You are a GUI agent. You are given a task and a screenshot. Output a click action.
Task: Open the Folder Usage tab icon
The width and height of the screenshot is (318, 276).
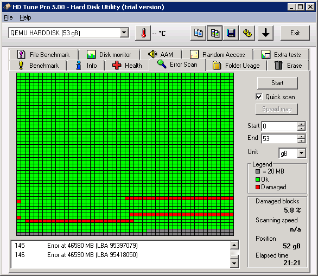point(217,66)
